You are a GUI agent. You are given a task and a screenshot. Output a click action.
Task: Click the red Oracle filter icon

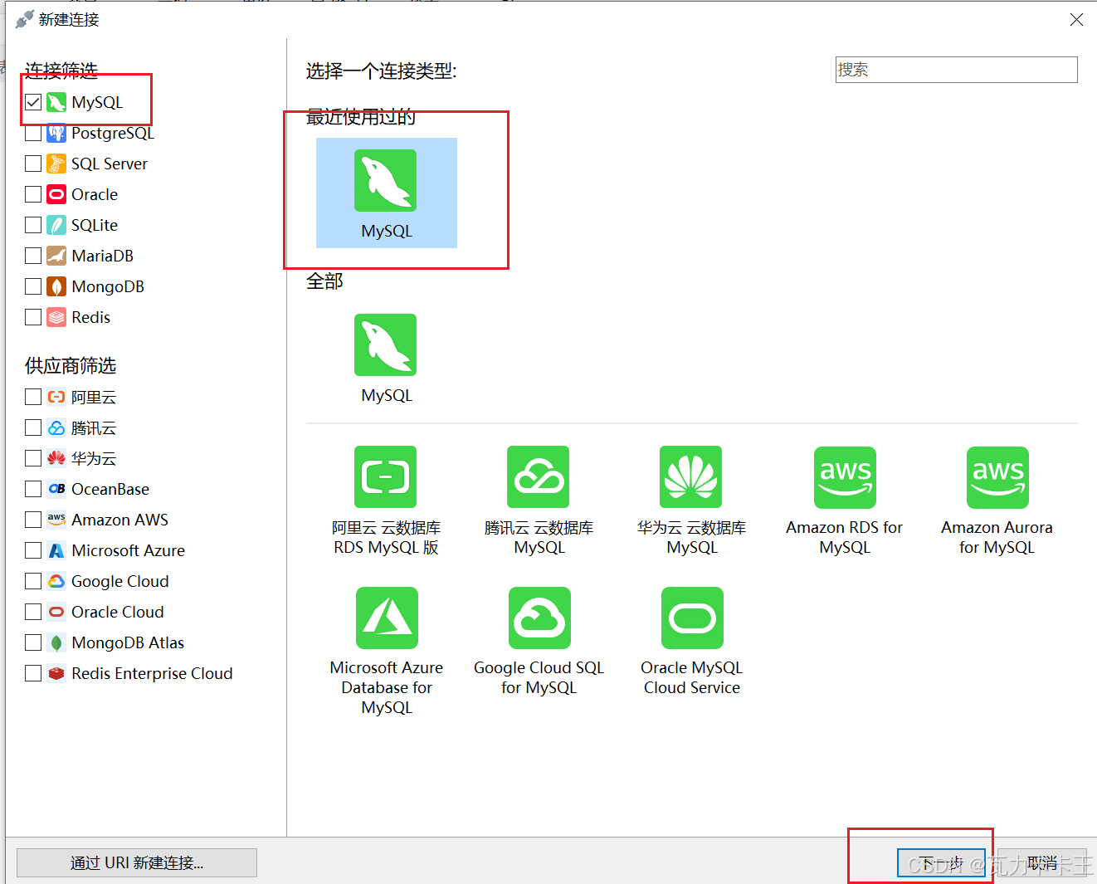56,194
